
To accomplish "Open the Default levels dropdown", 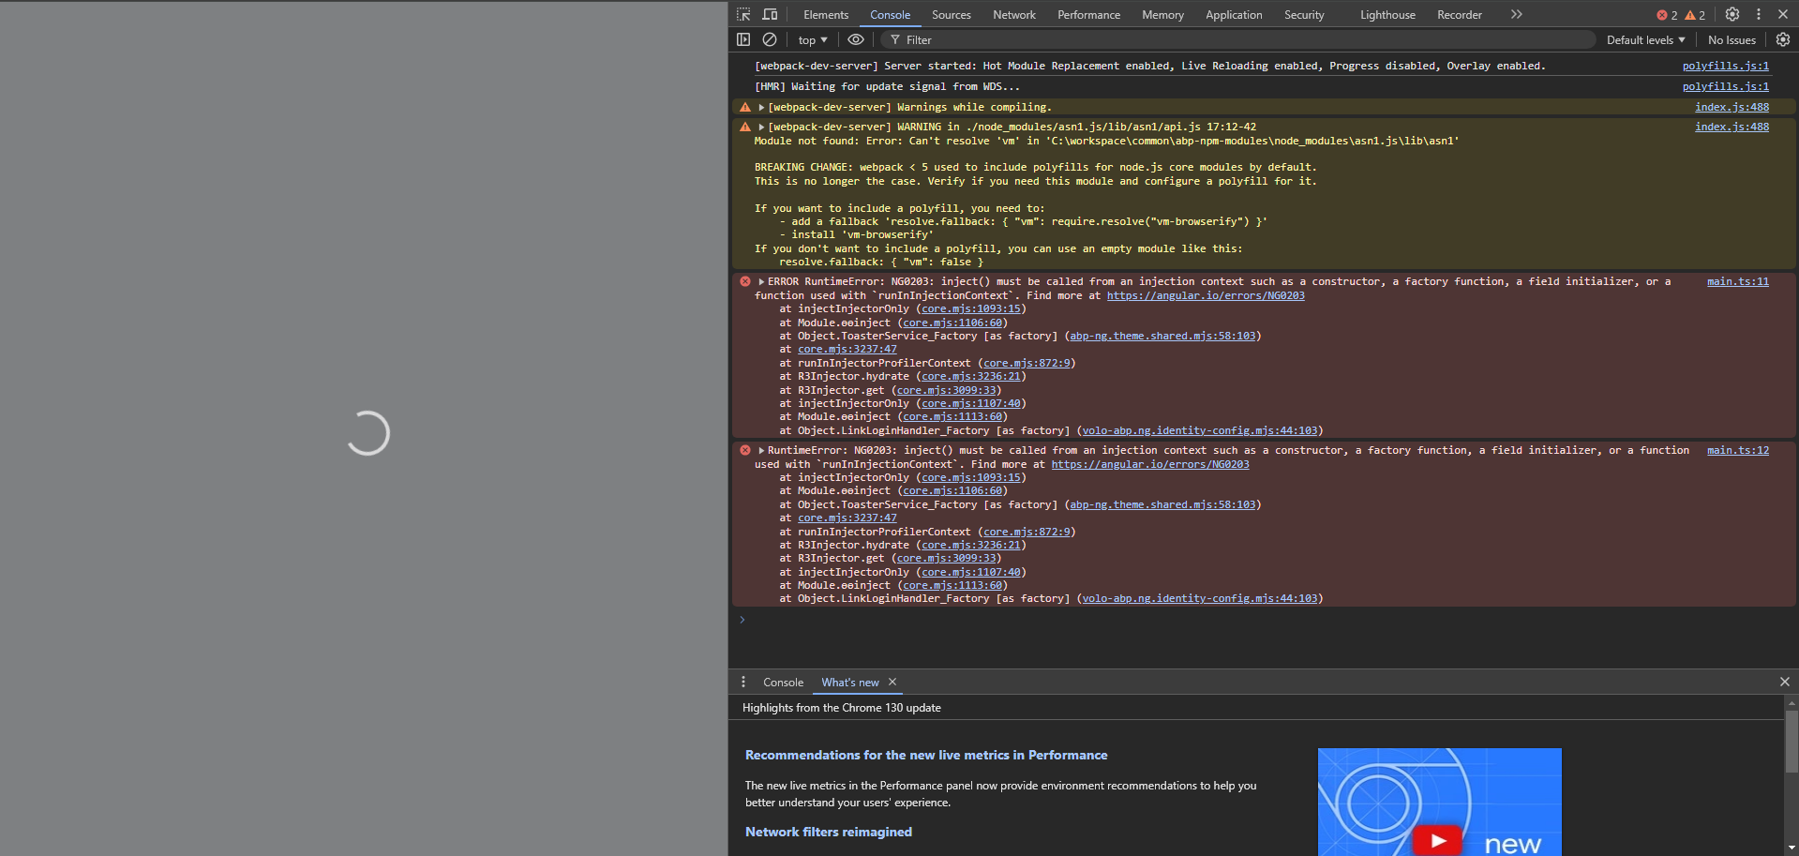I will [x=1645, y=40].
